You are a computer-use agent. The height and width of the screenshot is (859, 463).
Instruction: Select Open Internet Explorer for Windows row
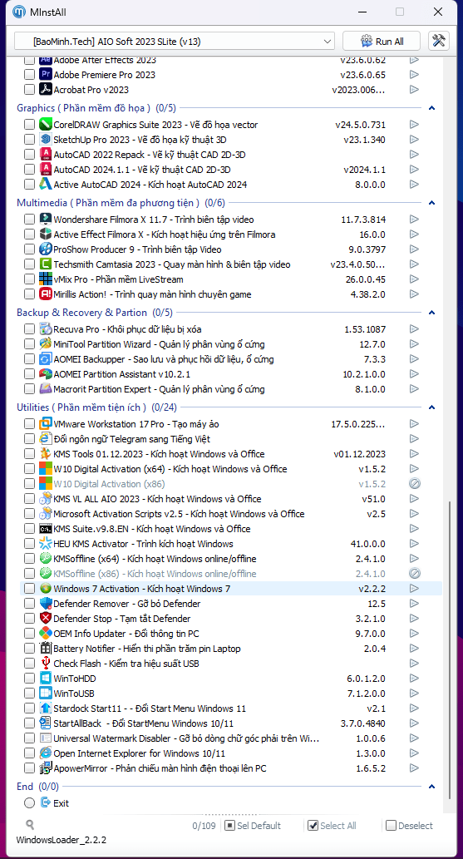point(231,753)
